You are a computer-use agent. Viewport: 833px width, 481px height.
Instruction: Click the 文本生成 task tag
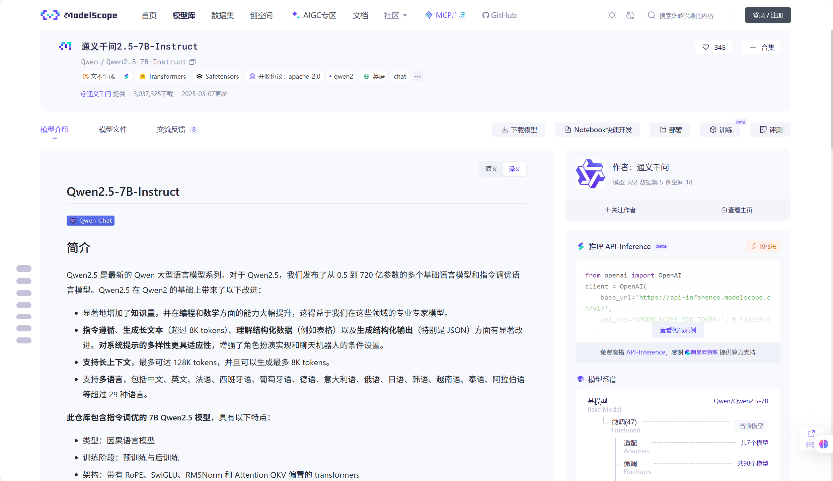pyautogui.click(x=99, y=76)
